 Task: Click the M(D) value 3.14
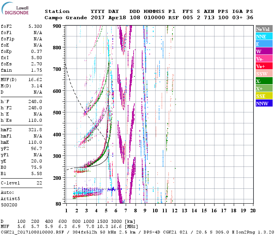click(37, 86)
